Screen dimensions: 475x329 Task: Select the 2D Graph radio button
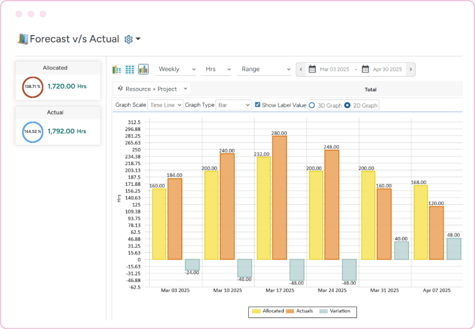tap(347, 105)
